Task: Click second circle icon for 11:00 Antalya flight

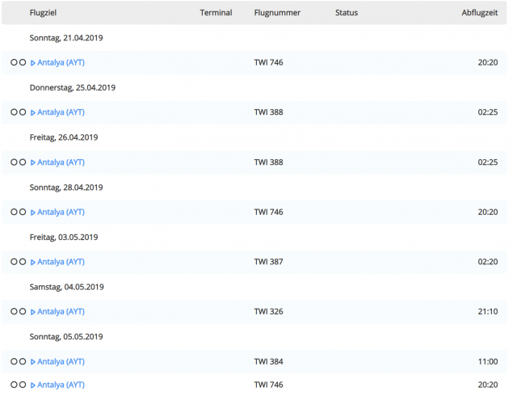Action: 23,362
